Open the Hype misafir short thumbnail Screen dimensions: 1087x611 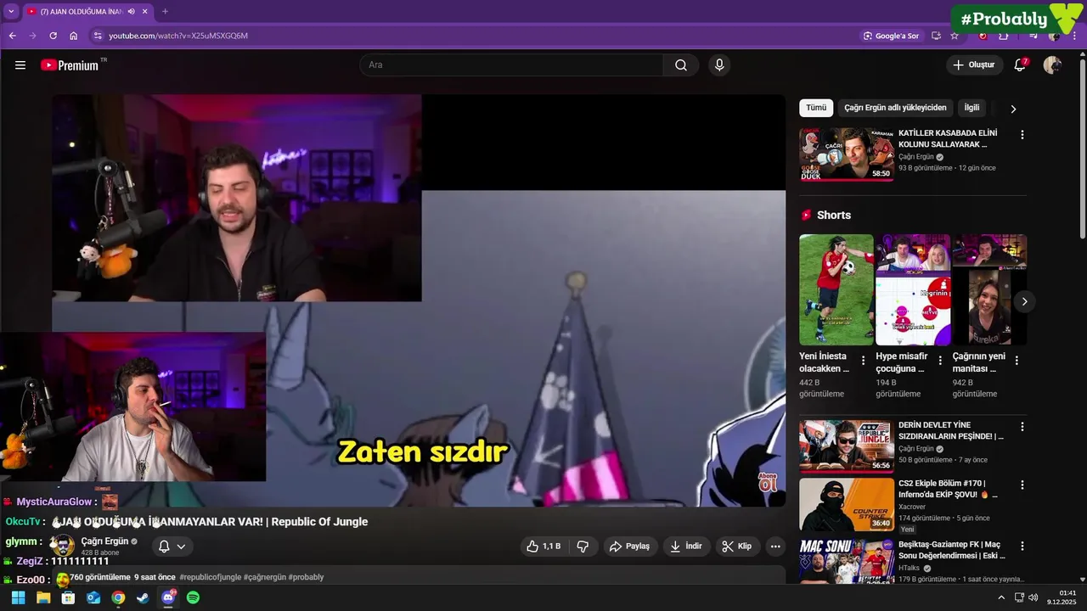tap(913, 289)
